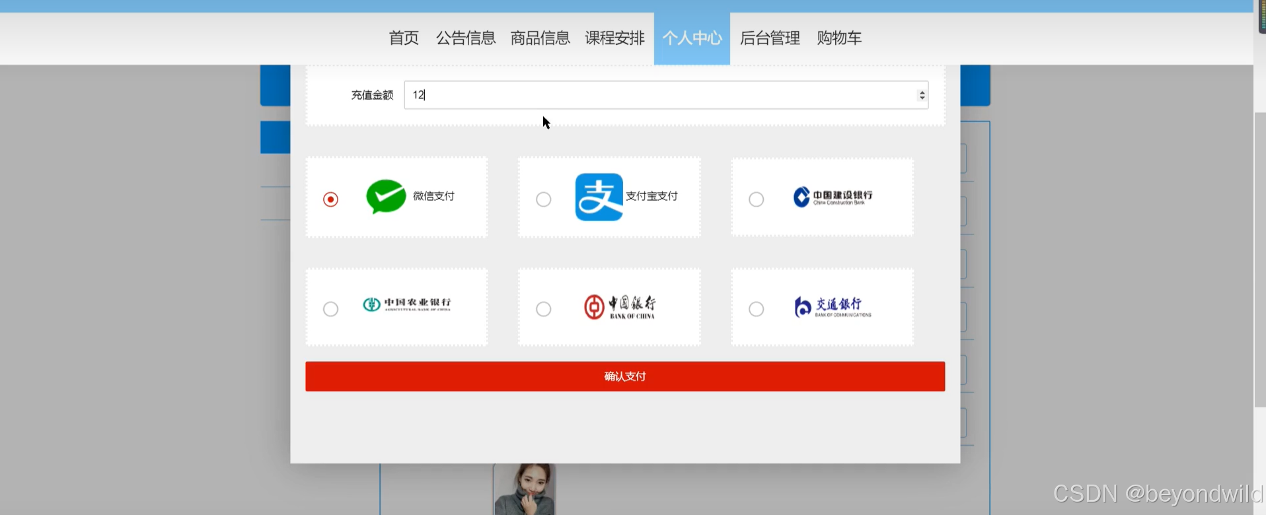Image resolution: width=1266 pixels, height=515 pixels.
Task: Click inside the 充值金额 input field
Action: [x=666, y=95]
